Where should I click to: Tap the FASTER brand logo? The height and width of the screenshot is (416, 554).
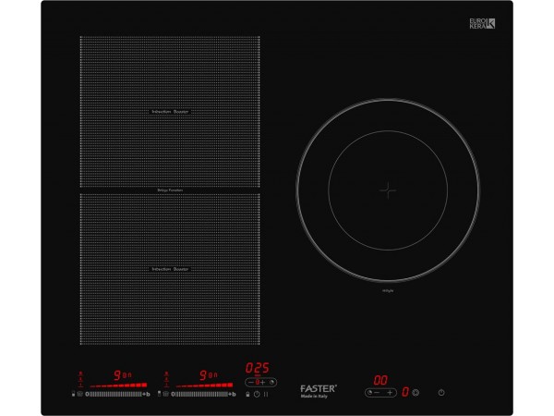click(319, 389)
